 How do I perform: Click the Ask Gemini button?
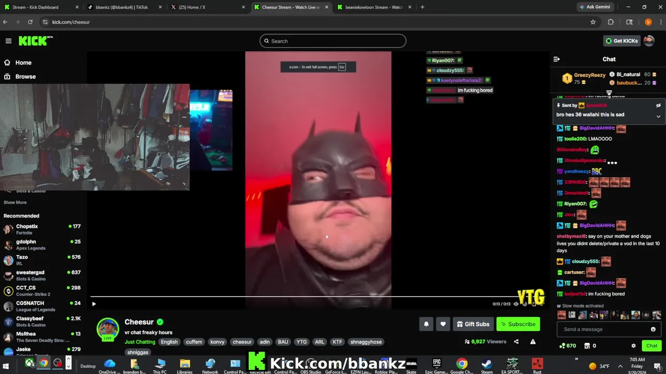[x=595, y=7]
